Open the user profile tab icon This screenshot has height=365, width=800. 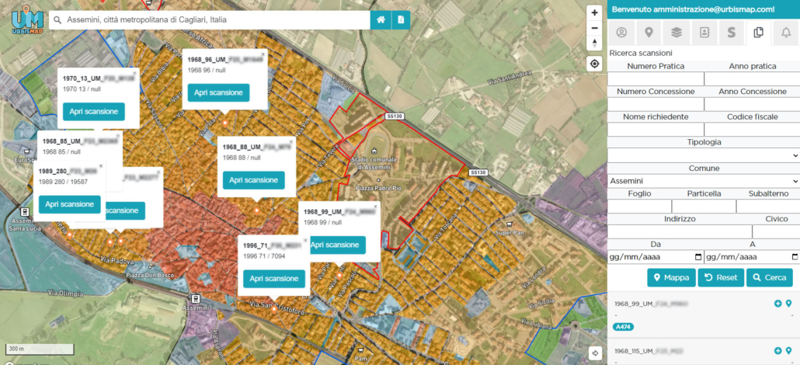pyautogui.click(x=621, y=33)
